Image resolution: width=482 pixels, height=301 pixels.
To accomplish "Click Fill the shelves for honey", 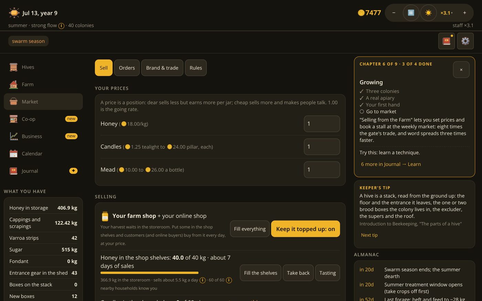I will [261, 273].
